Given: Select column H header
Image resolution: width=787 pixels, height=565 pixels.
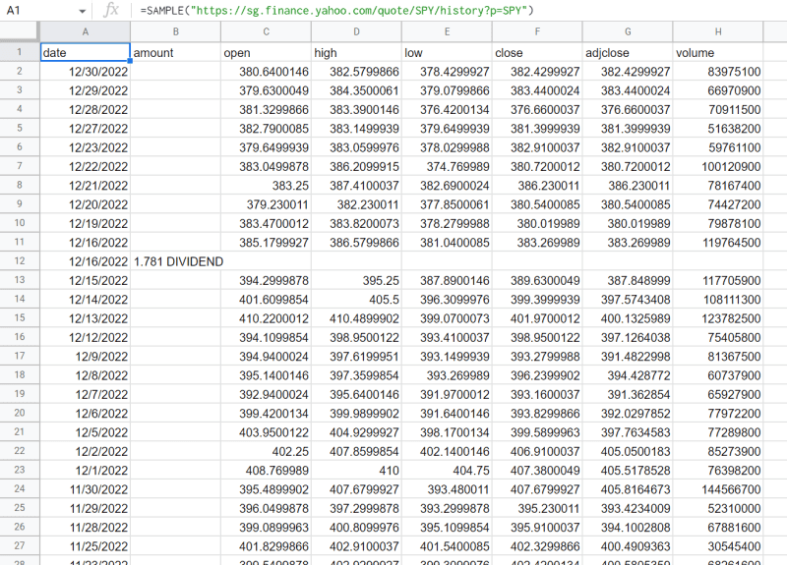Looking at the screenshot, I should (x=718, y=32).
